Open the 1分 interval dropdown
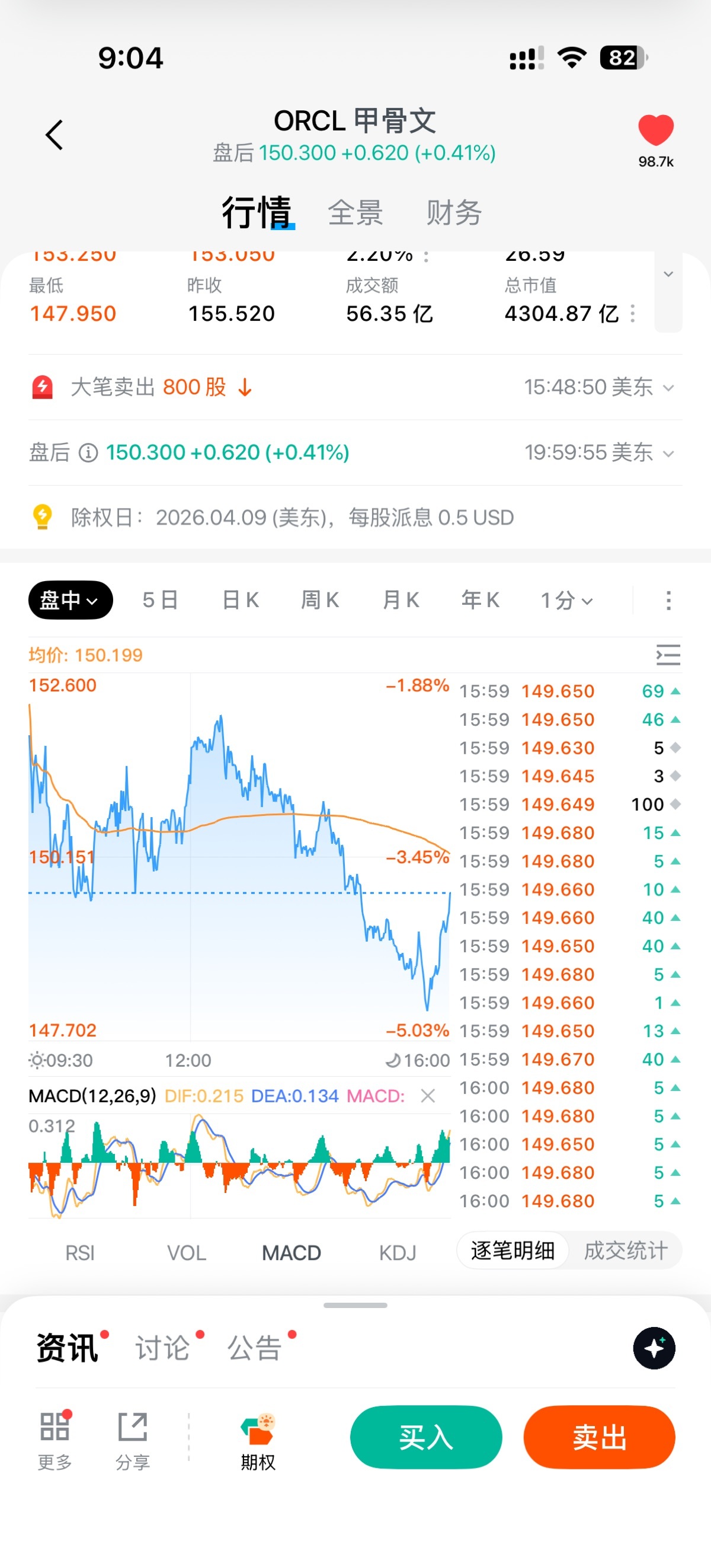The width and height of the screenshot is (711, 1547). coord(566,600)
